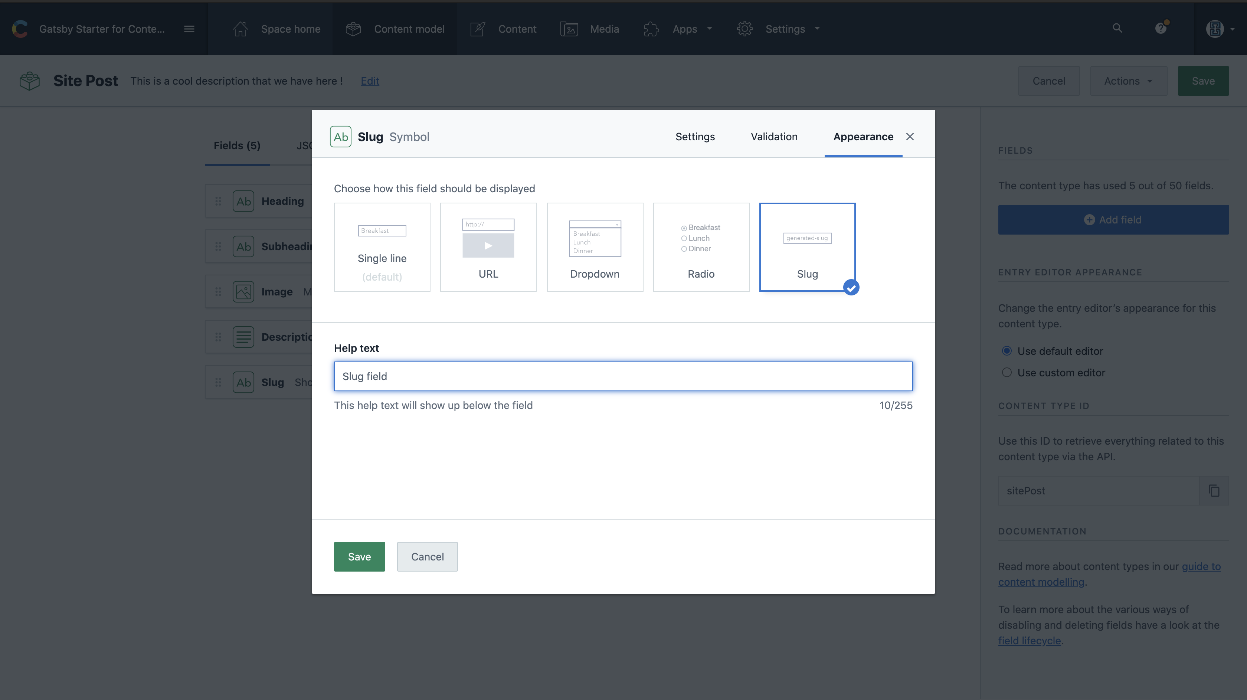Choose URL appearance option
Screen dimensions: 1247x700
tap(488, 247)
